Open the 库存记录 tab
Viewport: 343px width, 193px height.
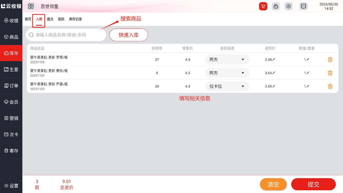(x=75, y=19)
